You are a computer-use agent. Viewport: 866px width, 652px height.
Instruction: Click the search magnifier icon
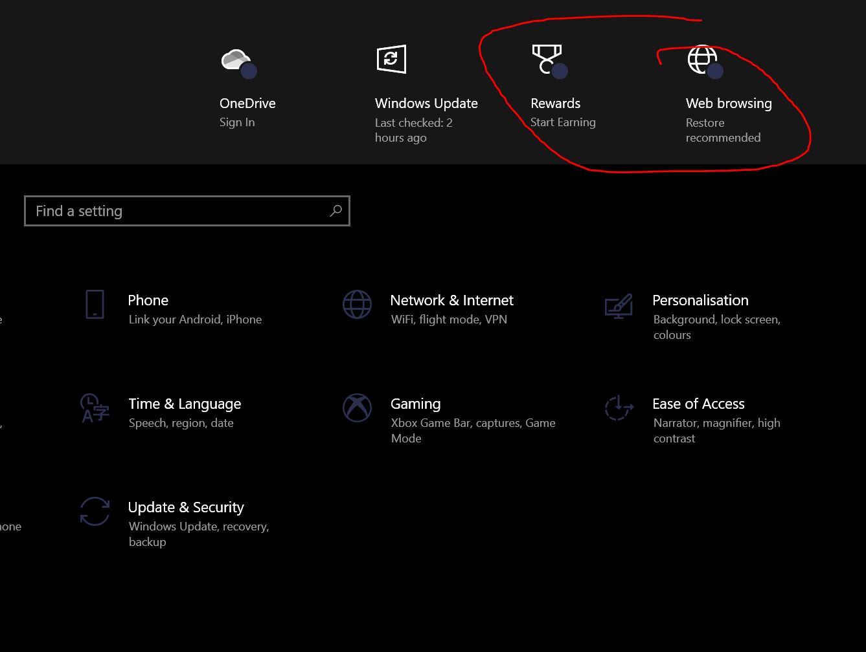(336, 211)
